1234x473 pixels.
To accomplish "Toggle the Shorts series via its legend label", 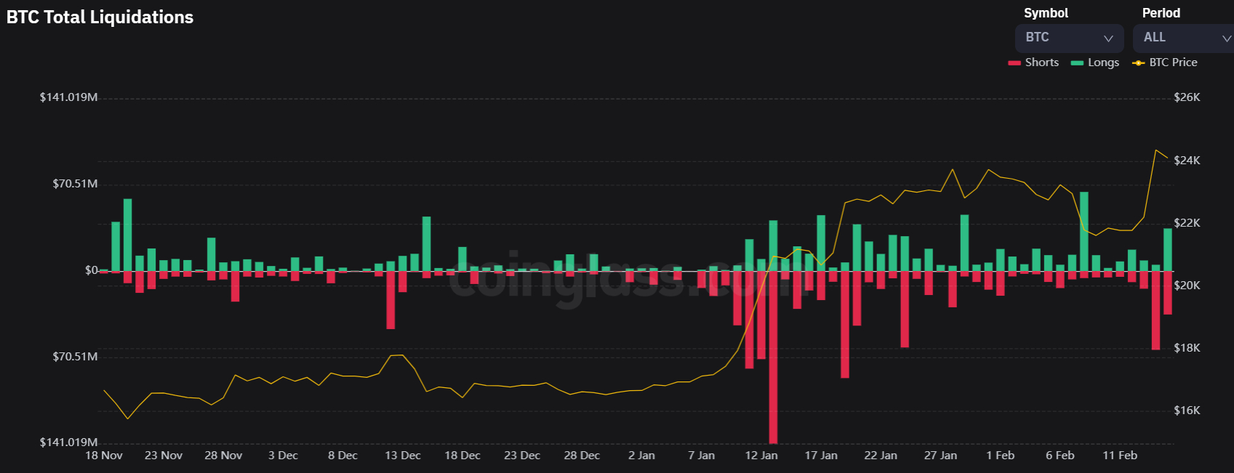I will click(1041, 62).
